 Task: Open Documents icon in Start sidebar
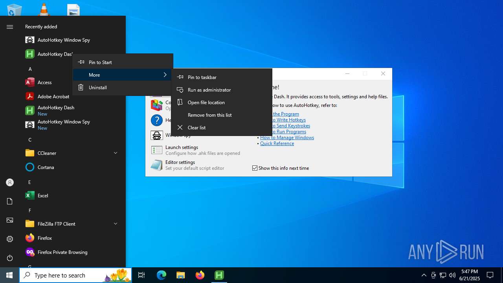tap(10, 201)
